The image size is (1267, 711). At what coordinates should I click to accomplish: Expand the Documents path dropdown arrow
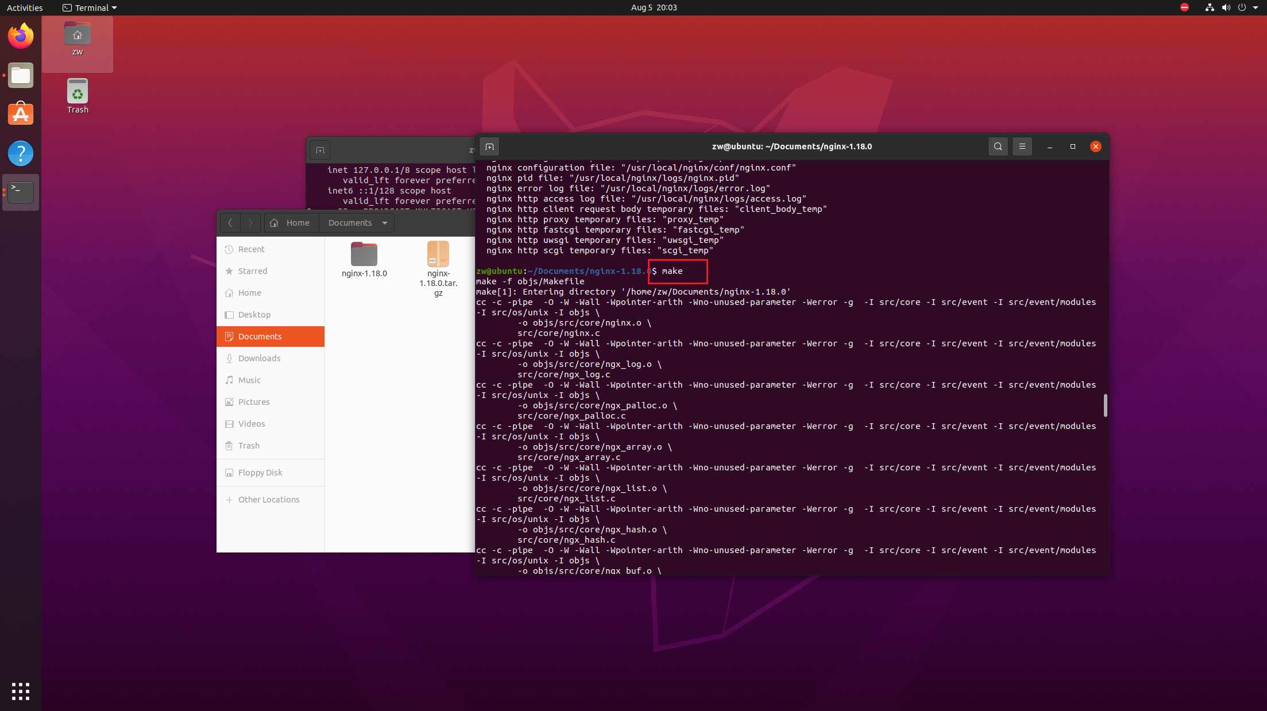click(x=385, y=223)
